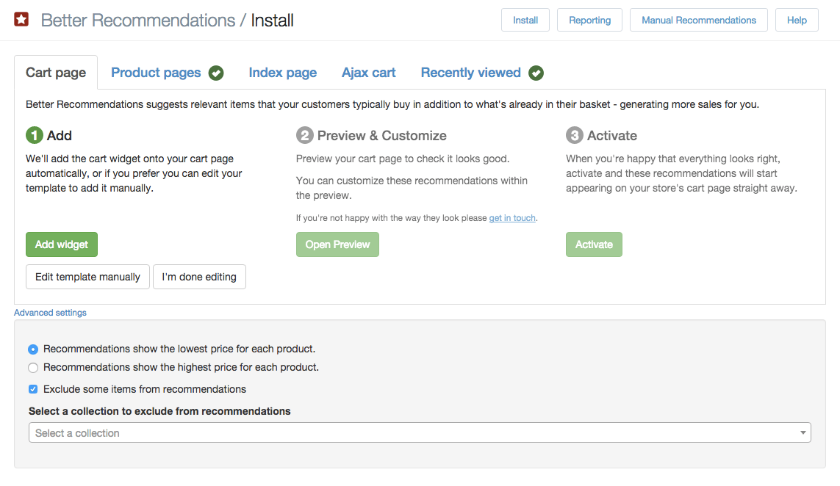This screenshot has width=840, height=486.
Task: Click the step 1 Add number badge
Action: coord(35,135)
